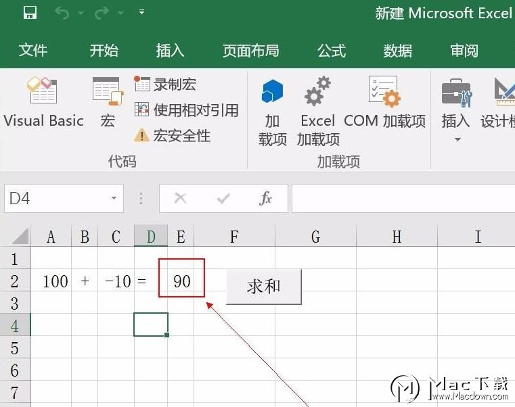Select row 7 header

coord(15,392)
